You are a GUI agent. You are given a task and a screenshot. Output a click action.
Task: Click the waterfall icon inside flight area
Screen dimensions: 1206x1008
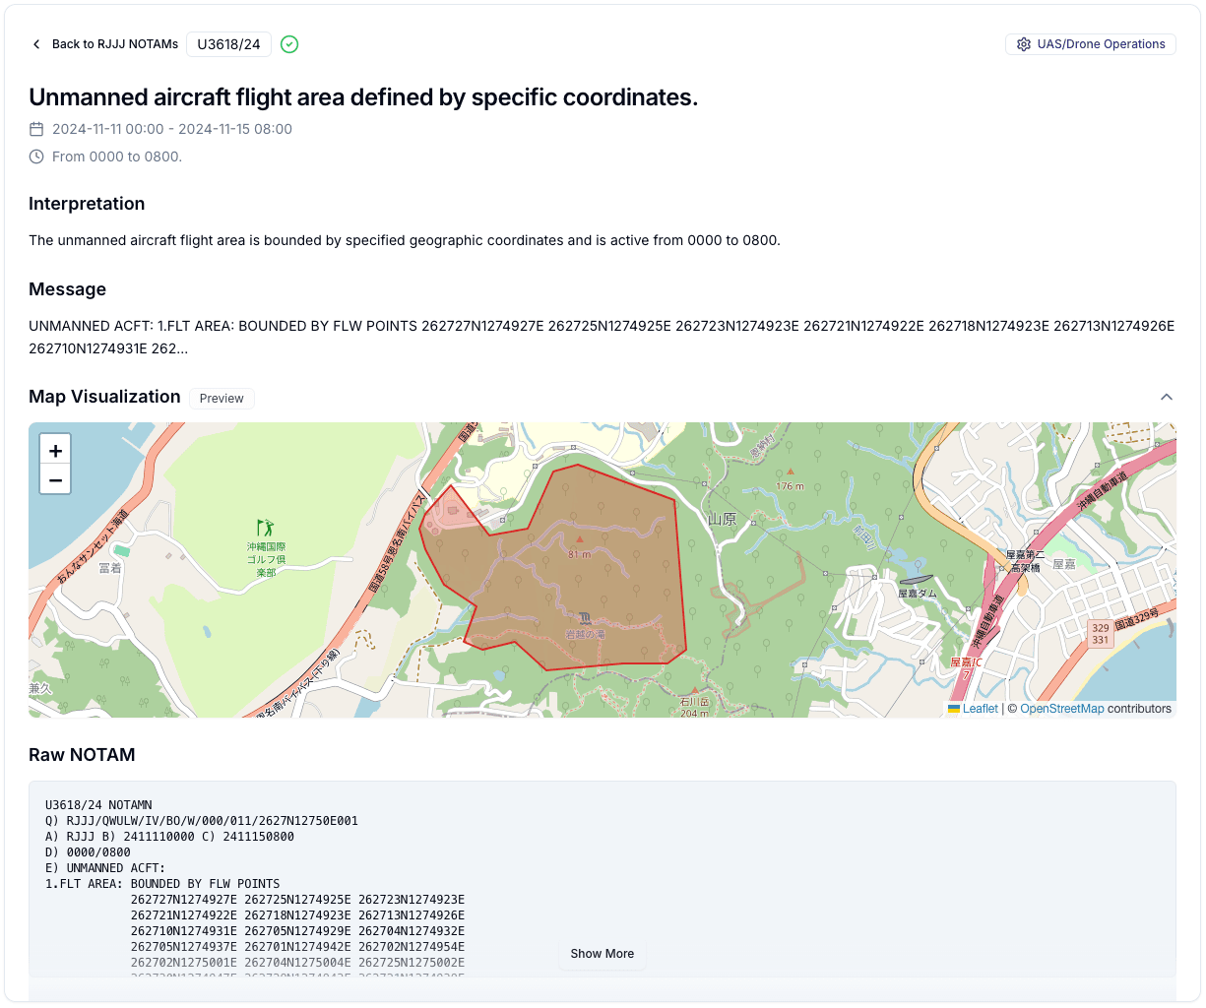point(586,618)
